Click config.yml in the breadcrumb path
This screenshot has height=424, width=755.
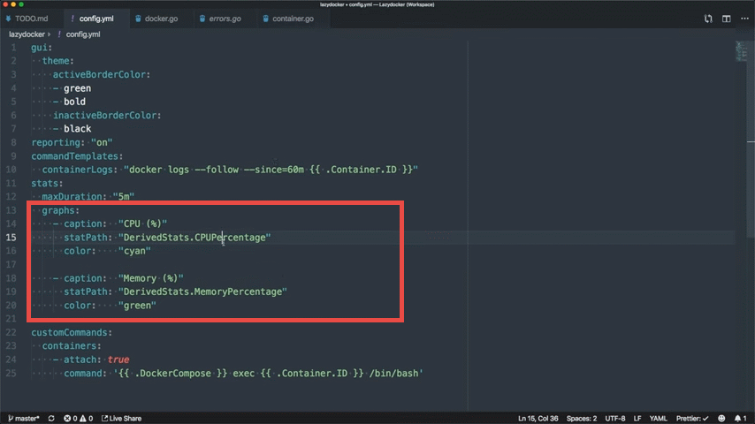tap(82, 34)
